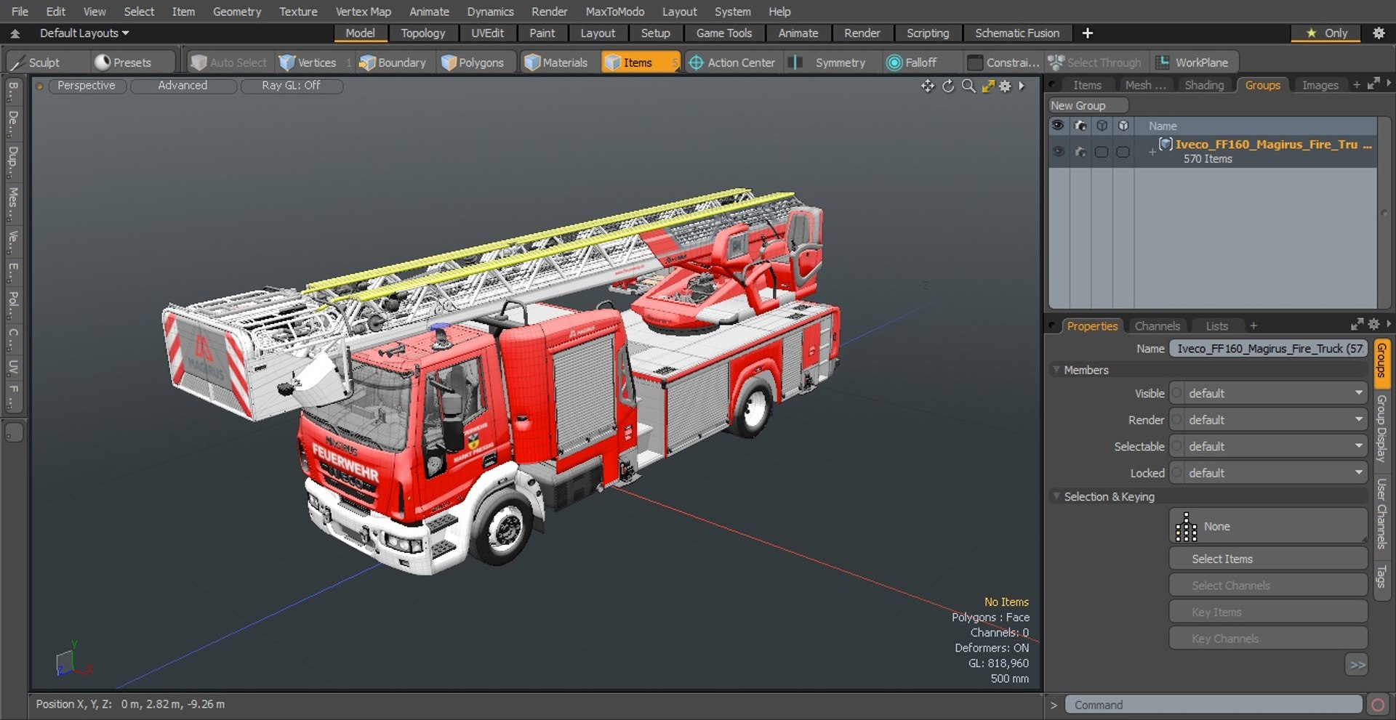Expand the Iveco group with plus sign

pos(1152,151)
